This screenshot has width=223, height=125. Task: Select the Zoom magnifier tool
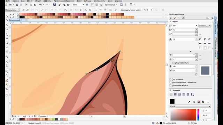(x=7, y=29)
